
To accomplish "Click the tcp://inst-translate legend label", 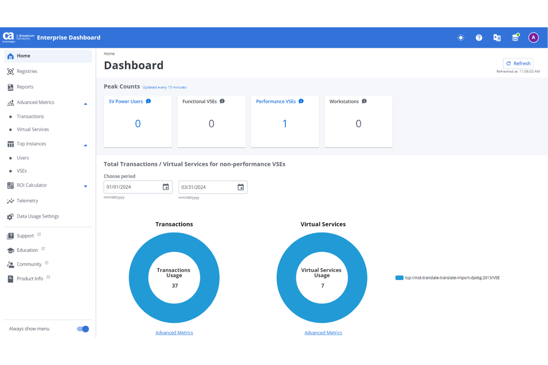I will pyautogui.click(x=452, y=278).
